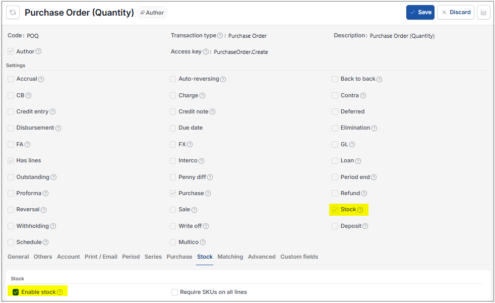Screen dimensions: 495x303
Task: Open the help tooltip for Enable stock
Action: tap(59, 292)
